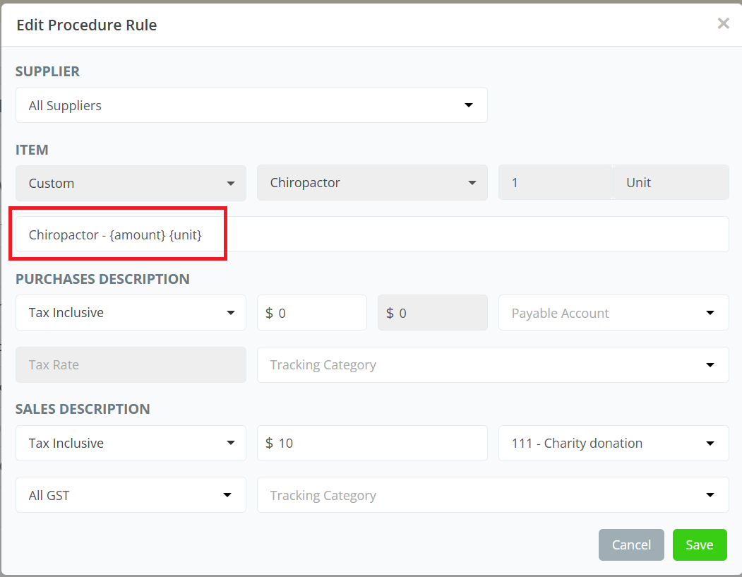Expand the Custom item type dropdown
The height and width of the screenshot is (577, 742).
[131, 183]
